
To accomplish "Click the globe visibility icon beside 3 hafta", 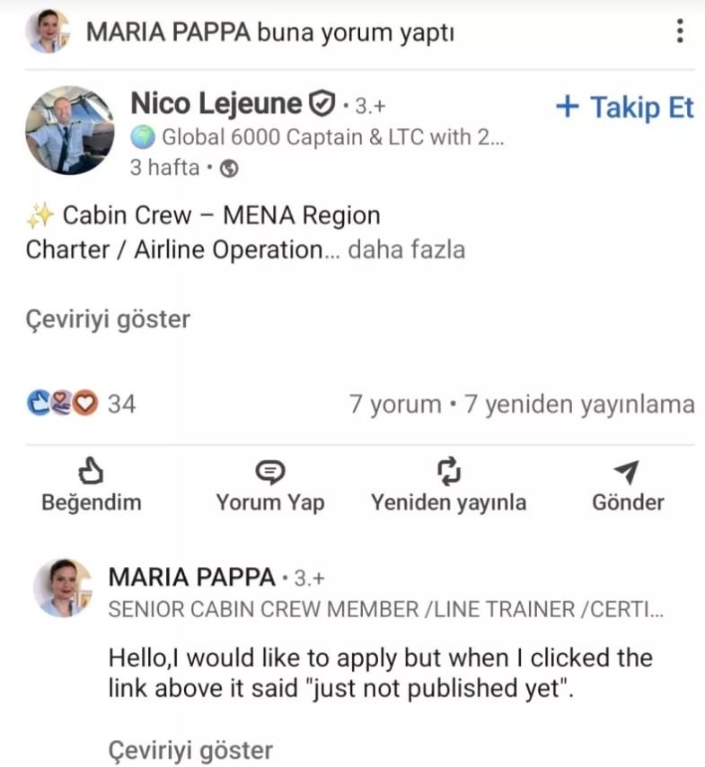I will click(x=230, y=169).
